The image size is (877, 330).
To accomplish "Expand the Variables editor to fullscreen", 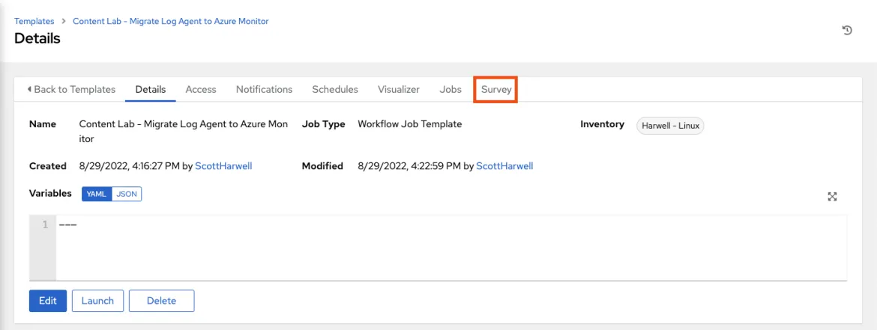I will 832,197.
